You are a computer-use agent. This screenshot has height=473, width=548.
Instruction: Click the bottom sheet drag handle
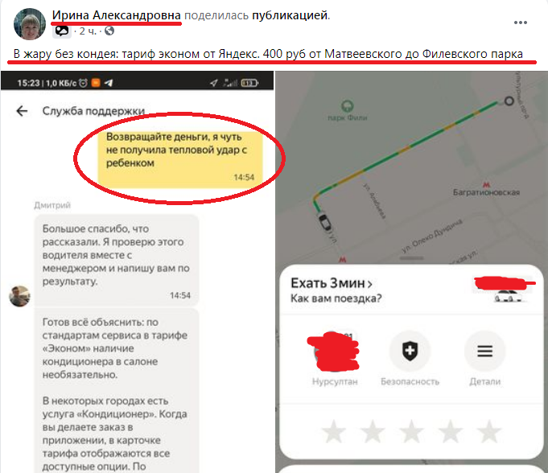click(412, 258)
